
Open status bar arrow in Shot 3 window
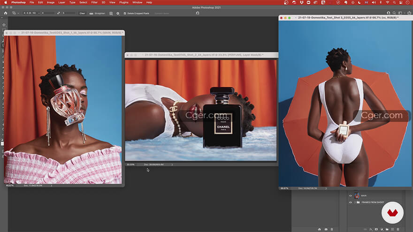coord(326,188)
